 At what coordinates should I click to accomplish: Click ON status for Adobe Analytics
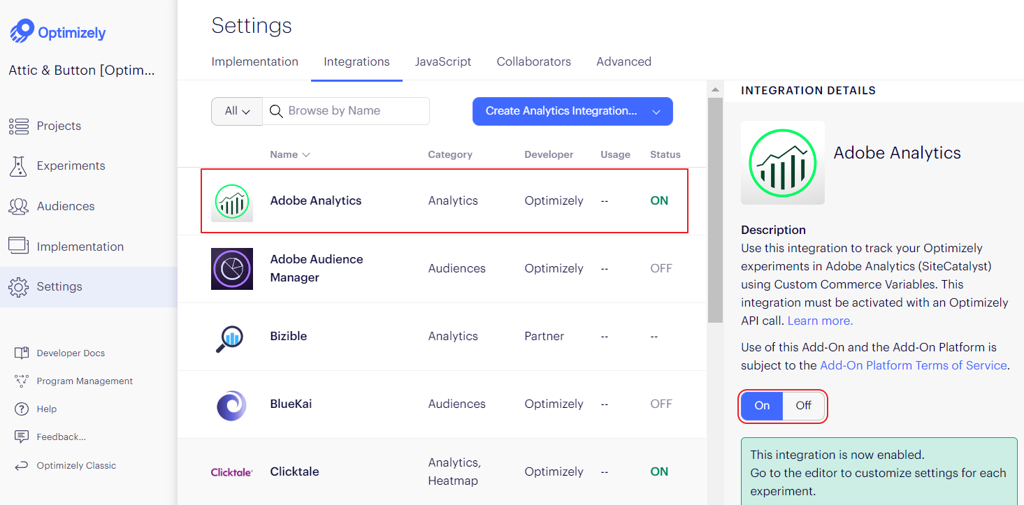659,200
